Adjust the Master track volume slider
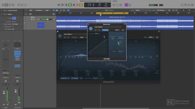 coord(46,19)
